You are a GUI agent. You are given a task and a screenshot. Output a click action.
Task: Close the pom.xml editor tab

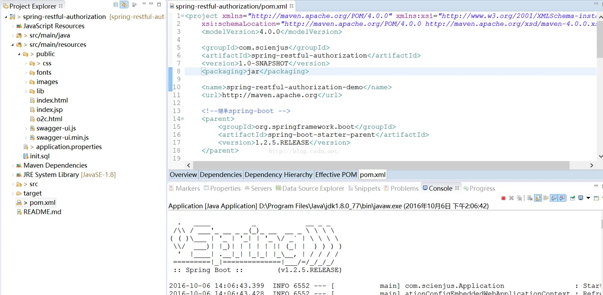(292, 6)
